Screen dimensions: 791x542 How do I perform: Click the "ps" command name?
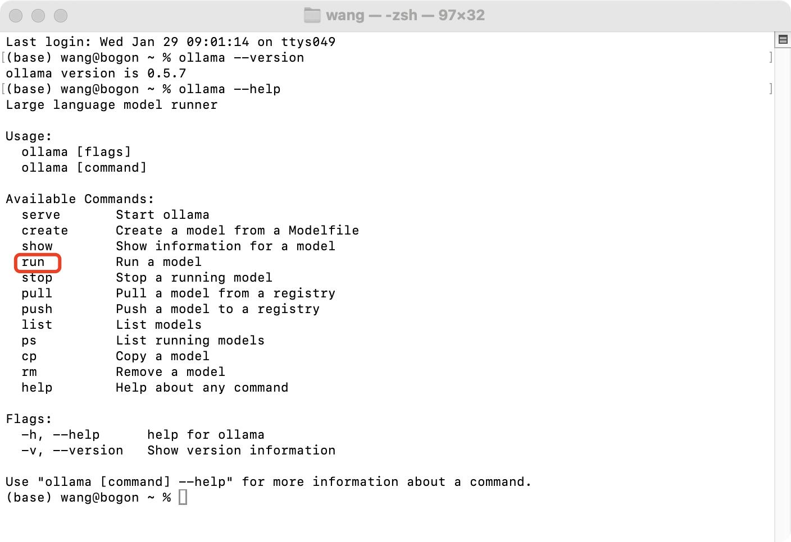(x=29, y=341)
